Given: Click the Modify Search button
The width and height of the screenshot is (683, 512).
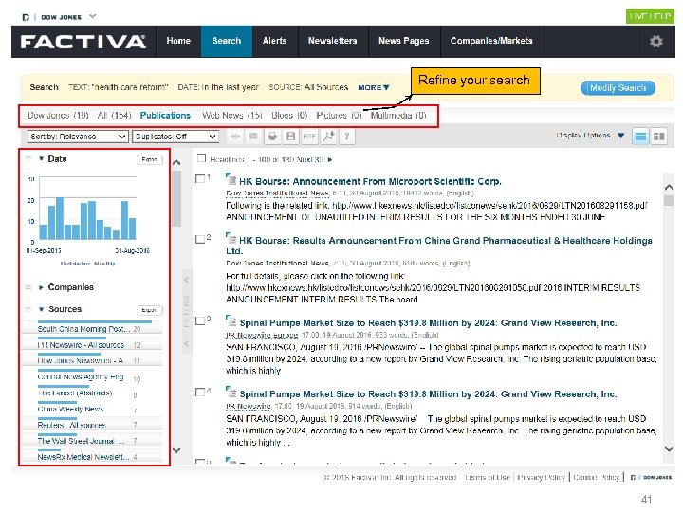Looking at the screenshot, I should 618,88.
